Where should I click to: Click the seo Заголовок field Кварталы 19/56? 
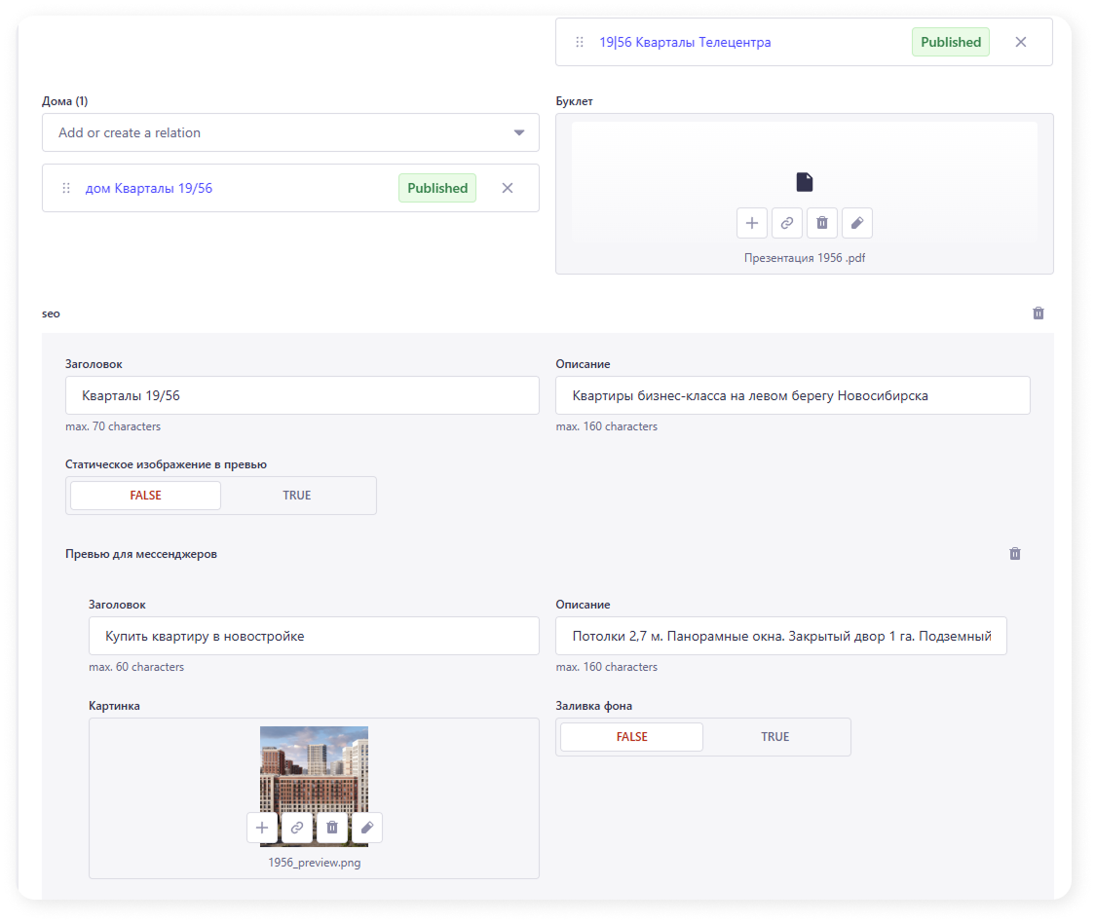click(x=302, y=396)
